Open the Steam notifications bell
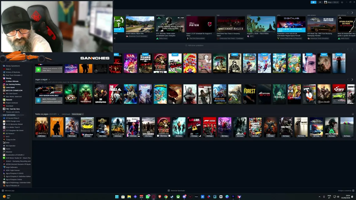The width and height of the screenshot is (356, 200). tap(320, 2)
